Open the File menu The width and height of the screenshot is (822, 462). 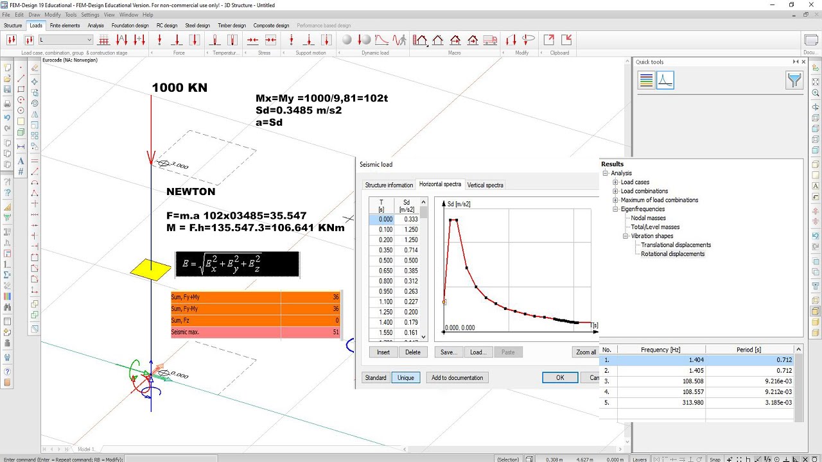coord(6,15)
